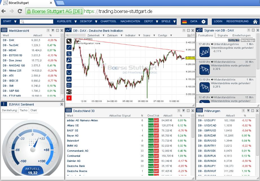The width and height of the screenshot is (260, 181).
Task: Select the aA text annotation tool
Action: coord(69,79)
